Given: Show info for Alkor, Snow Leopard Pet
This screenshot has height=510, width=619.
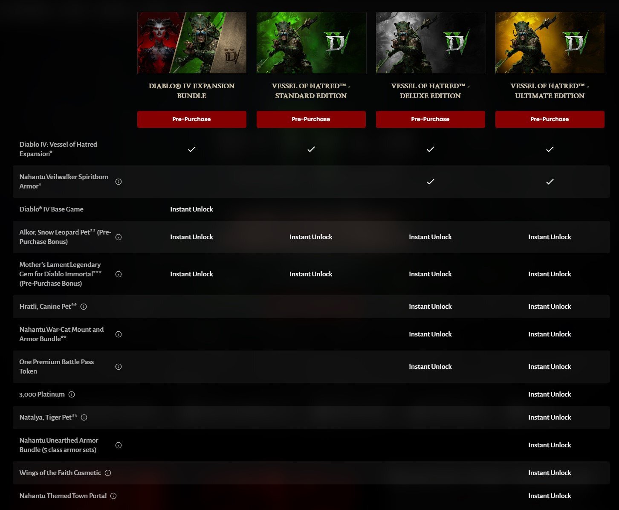Looking at the screenshot, I should [119, 237].
